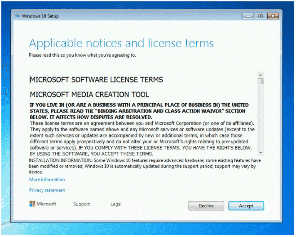Viewport: 296px width, 237px height.
Task: Decline the license terms
Action: [x=206, y=206]
